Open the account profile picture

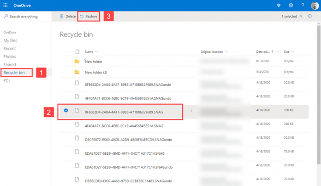pos(315,5)
